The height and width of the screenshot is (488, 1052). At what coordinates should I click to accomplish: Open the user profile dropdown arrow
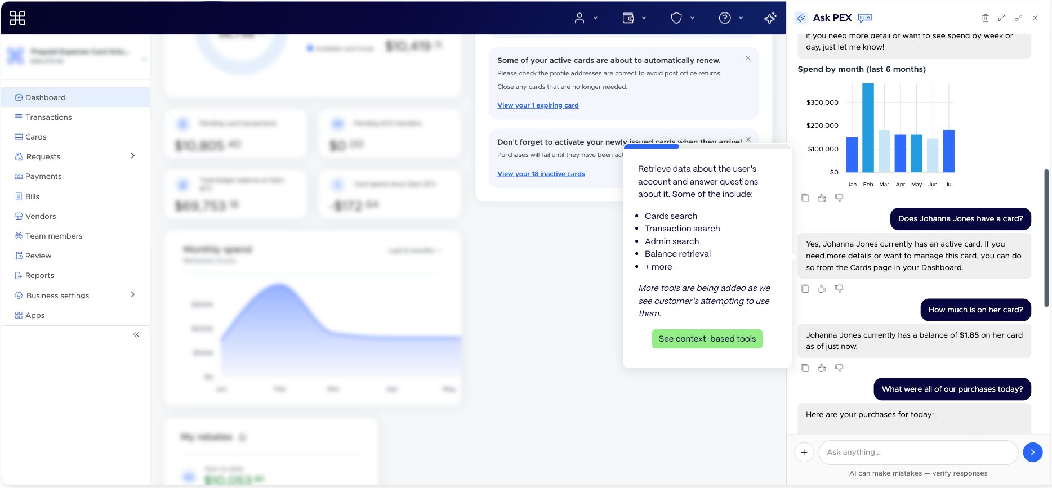(595, 18)
